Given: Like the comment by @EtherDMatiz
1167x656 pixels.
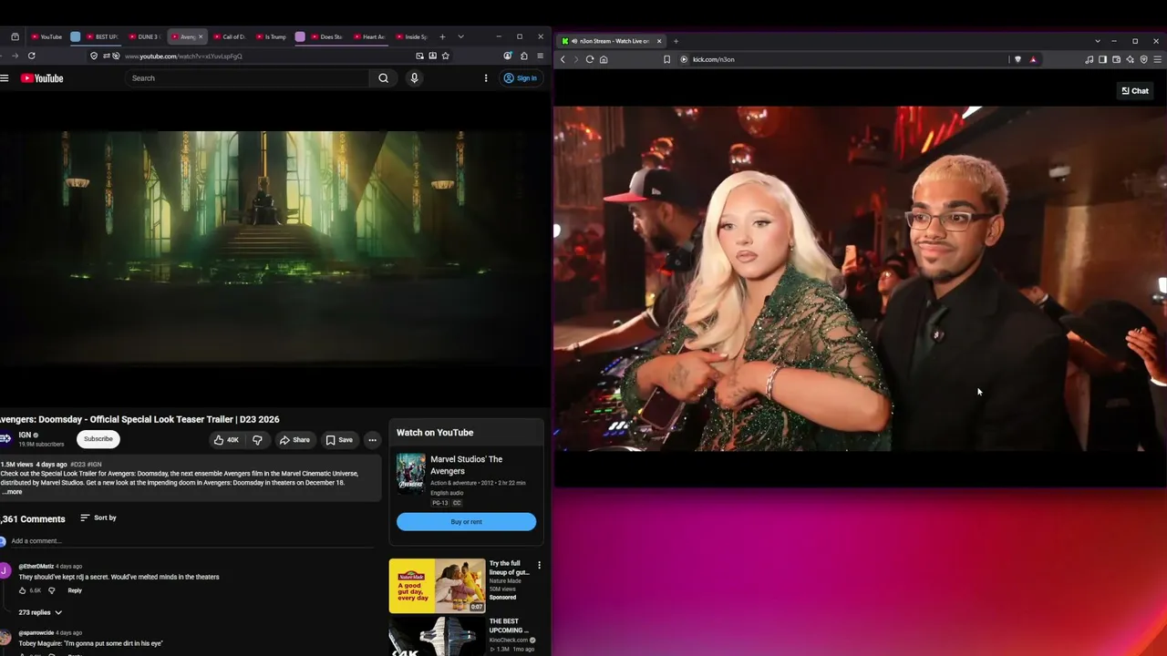Looking at the screenshot, I should tap(23, 590).
